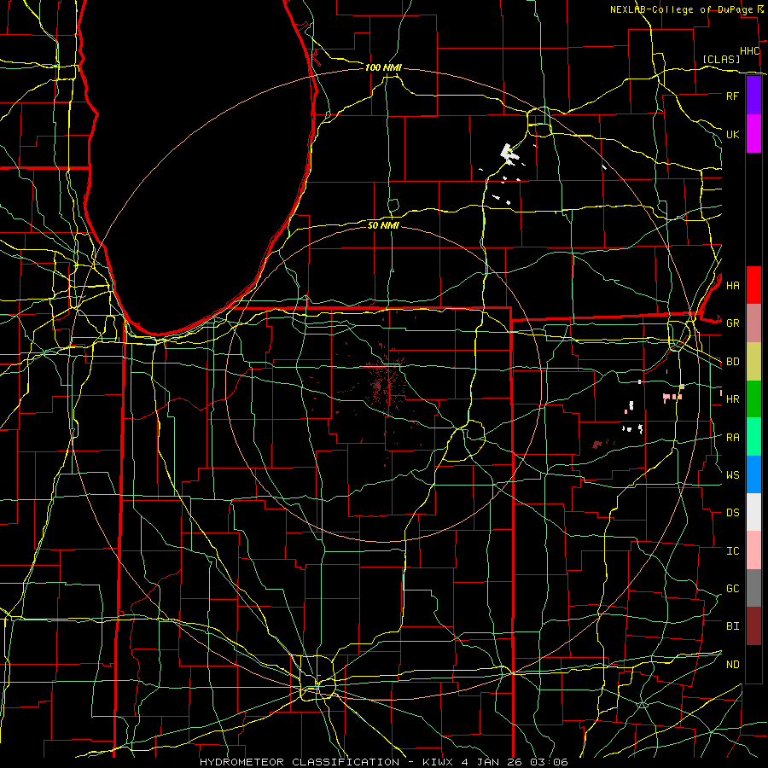Screen dimensions: 768x768
Task: Click the GC legend label
Action: tap(732, 589)
